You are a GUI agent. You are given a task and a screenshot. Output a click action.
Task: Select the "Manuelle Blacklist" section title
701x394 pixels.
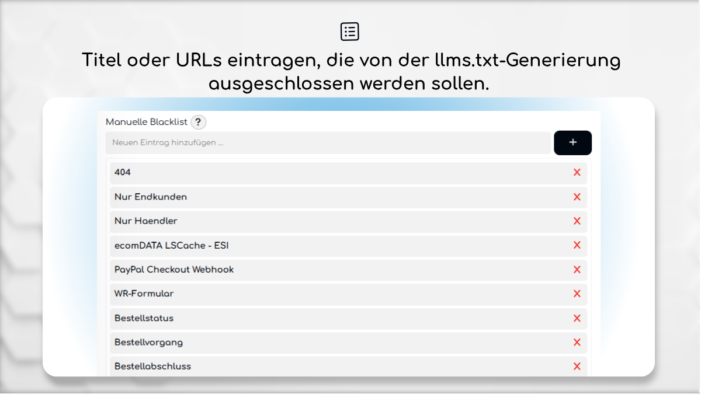point(146,123)
